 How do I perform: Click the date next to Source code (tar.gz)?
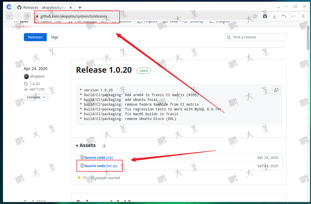pyautogui.click(x=268, y=166)
